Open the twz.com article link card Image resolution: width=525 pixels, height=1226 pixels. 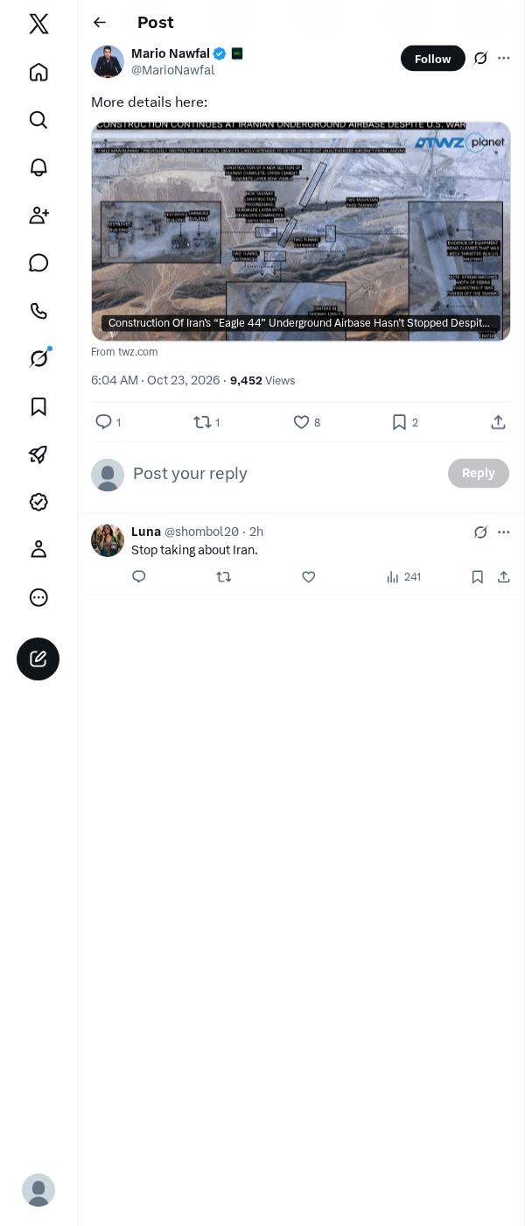(x=301, y=231)
